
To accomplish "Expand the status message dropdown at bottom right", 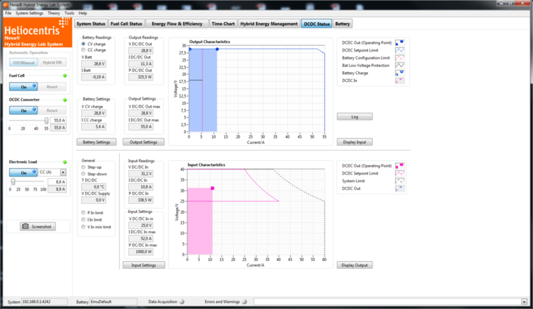I will (x=524, y=302).
